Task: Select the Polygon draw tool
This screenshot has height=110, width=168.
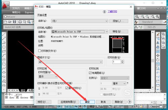Action: click(x=4, y=47)
